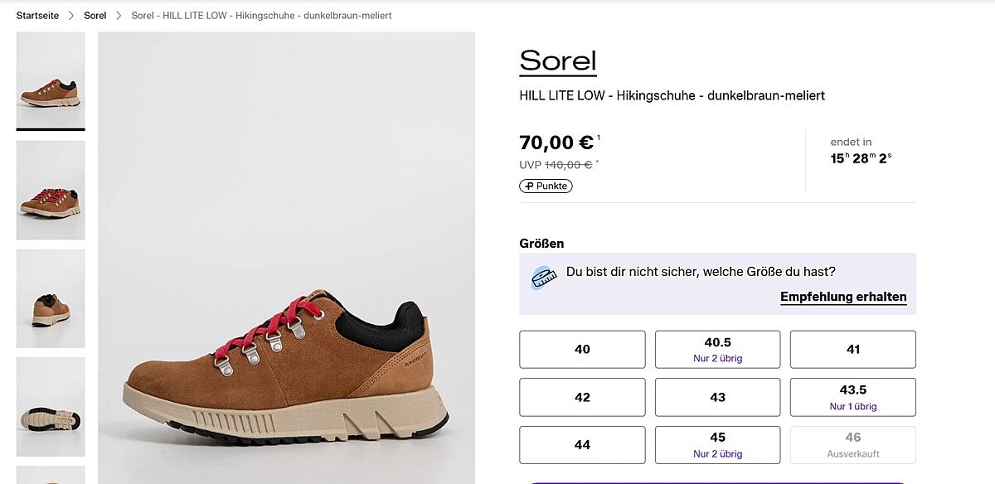Viewport: 995px width, 484px height.
Task: Select size 40
Action: tap(582, 349)
